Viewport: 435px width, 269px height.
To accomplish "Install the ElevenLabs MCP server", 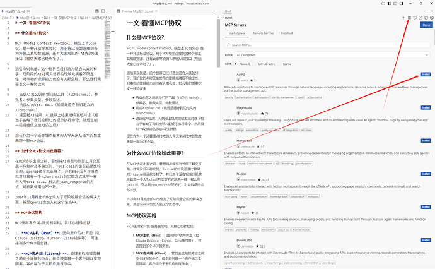I will pos(426,240).
